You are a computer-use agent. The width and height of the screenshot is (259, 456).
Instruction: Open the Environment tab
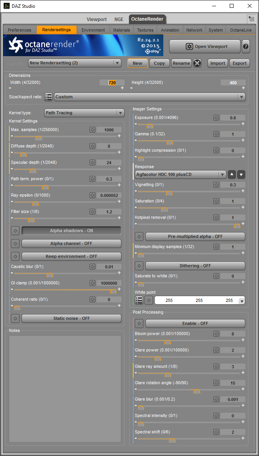pyautogui.click(x=93, y=30)
